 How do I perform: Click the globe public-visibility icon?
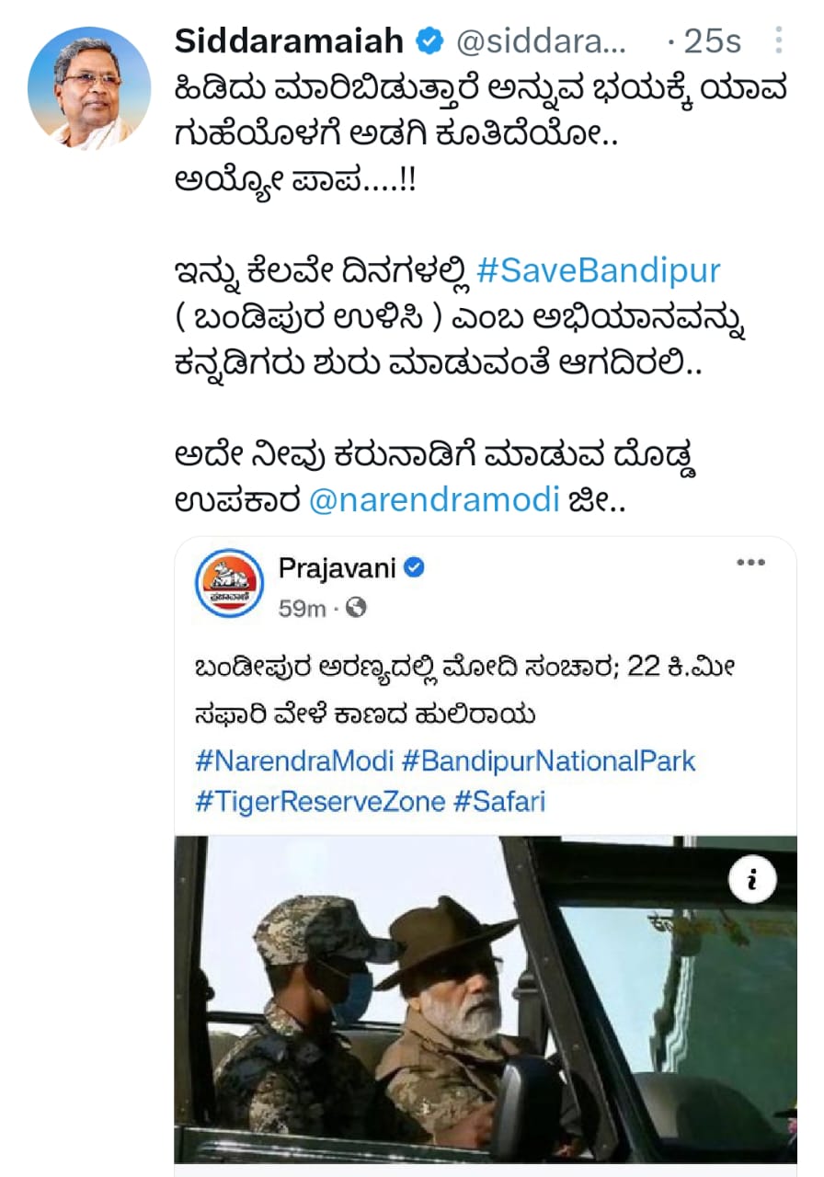pyautogui.click(x=356, y=608)
